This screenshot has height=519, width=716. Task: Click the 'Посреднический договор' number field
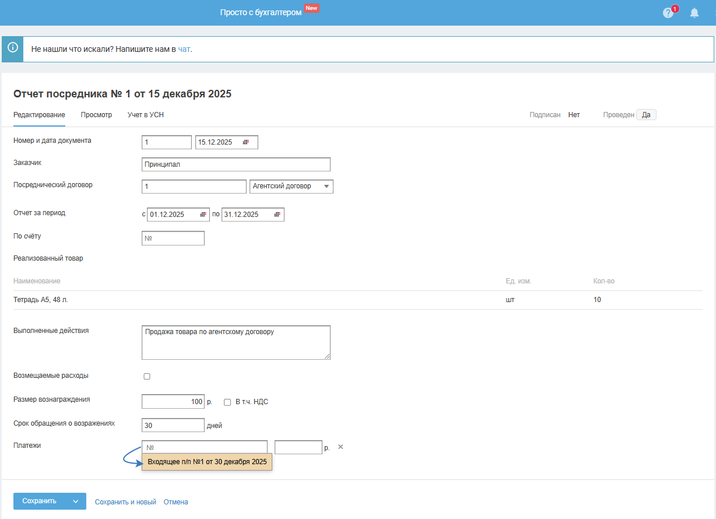click(194, 187)
